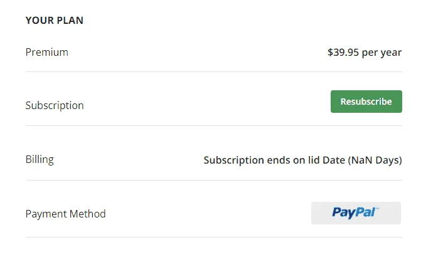Screen dimensions: 443x267
Task: Click the Subscription row label
Action: pyautogui.click(x=55, y=105)
